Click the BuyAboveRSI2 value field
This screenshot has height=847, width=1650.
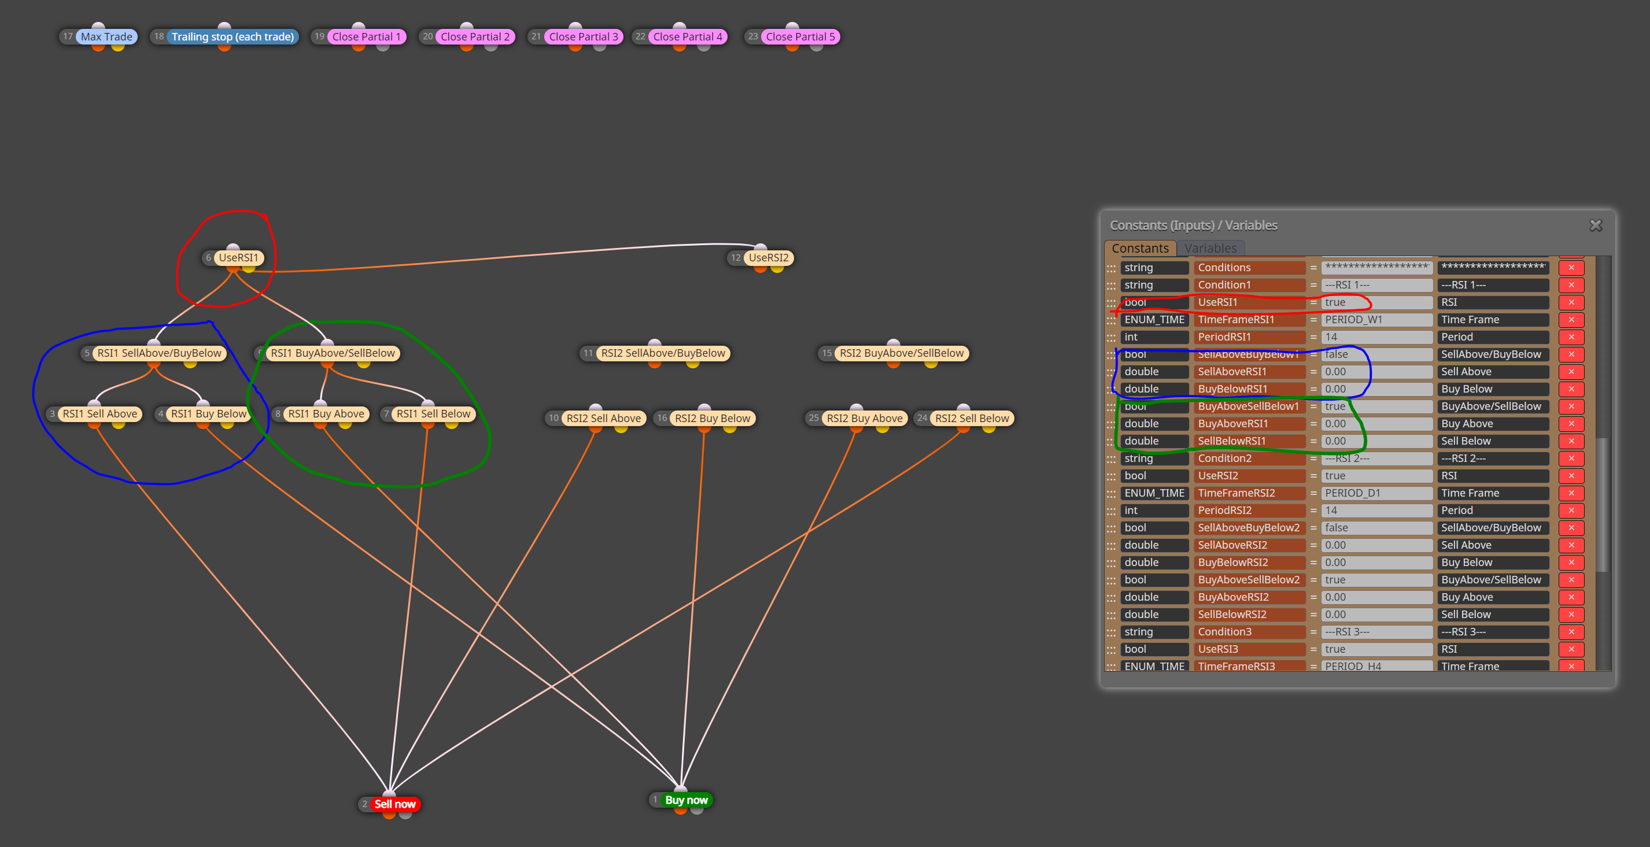point(1376,597)
